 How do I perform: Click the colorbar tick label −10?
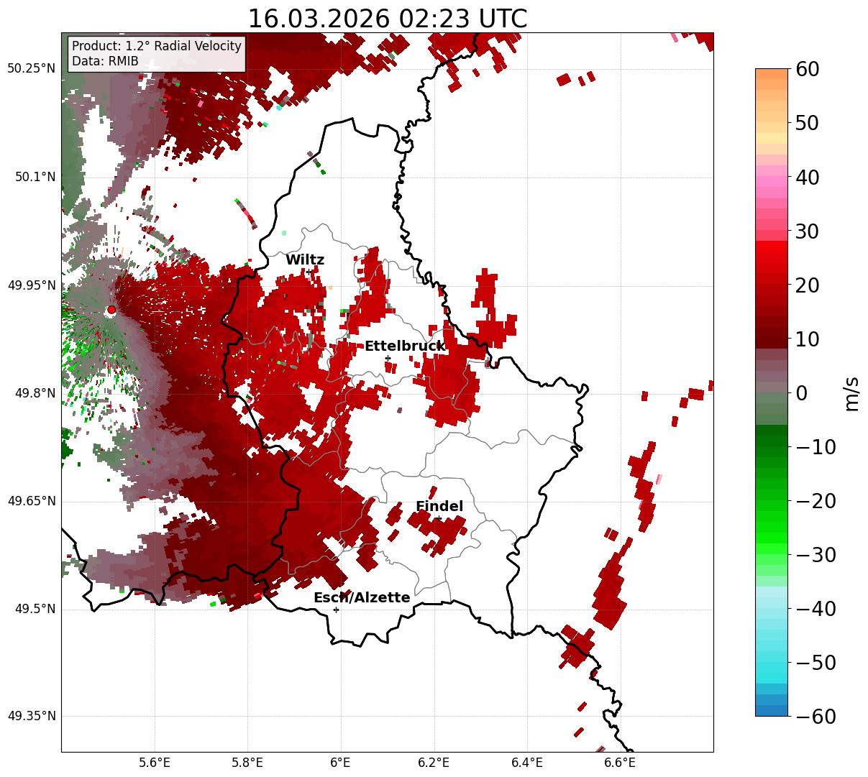(816, 447)
